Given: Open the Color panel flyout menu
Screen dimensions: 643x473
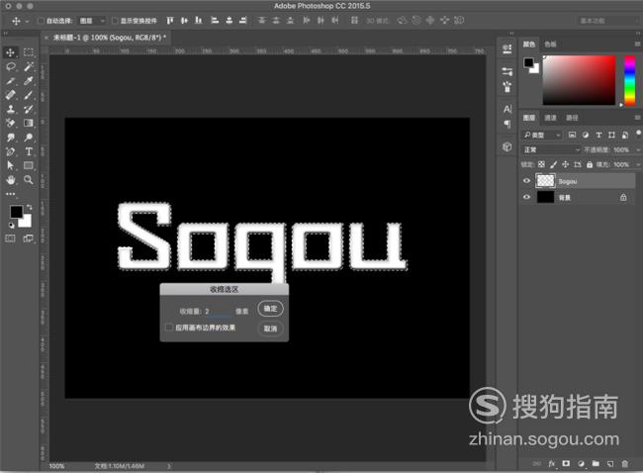Looking at the screenshot, I should point(637,44).
